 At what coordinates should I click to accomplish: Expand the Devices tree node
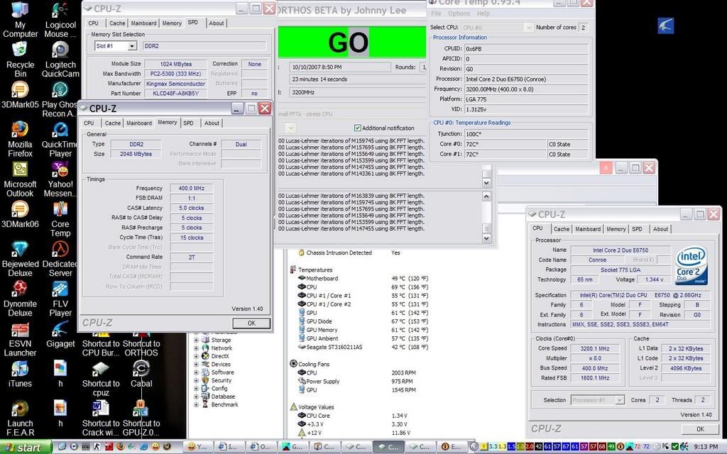point(196,364)
